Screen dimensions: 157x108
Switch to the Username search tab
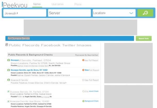tap(57, 4)
